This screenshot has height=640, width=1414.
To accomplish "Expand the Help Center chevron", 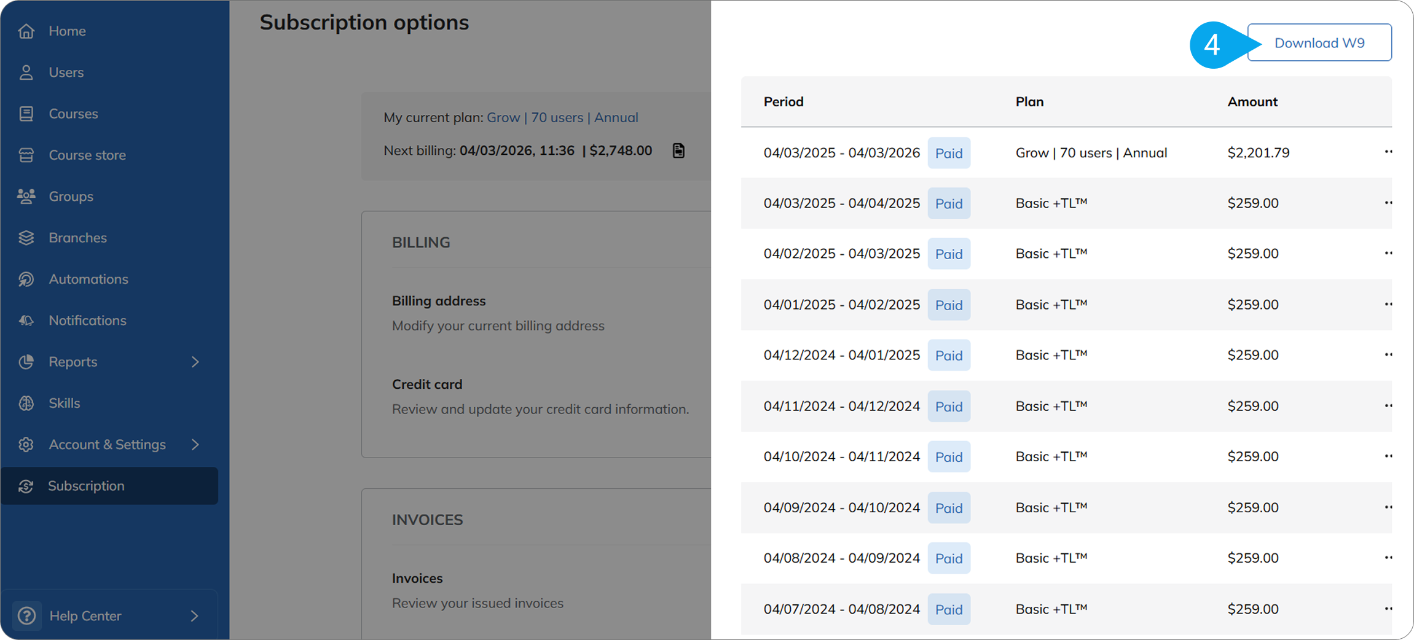I will click(x=194, y=615).
